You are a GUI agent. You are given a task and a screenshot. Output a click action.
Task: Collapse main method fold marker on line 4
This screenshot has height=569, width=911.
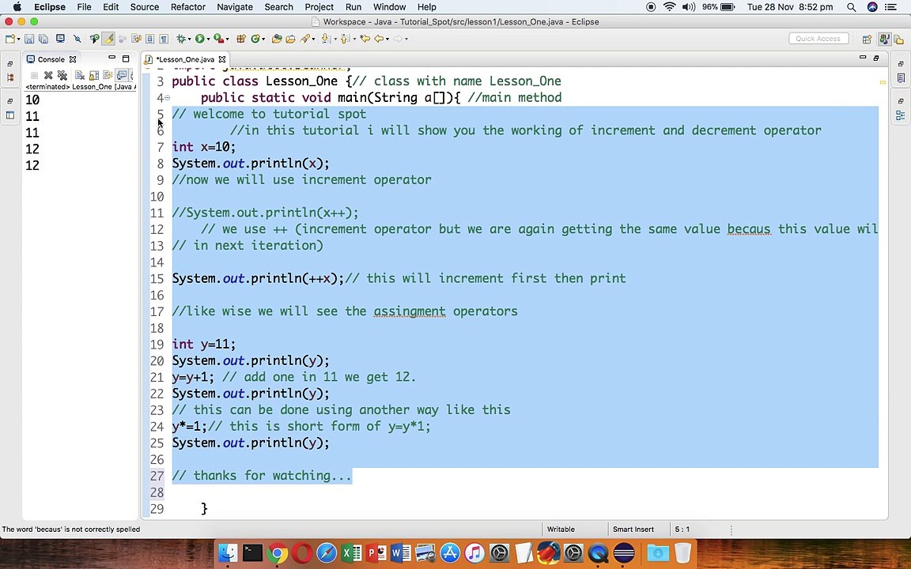[x=168, y=97]
